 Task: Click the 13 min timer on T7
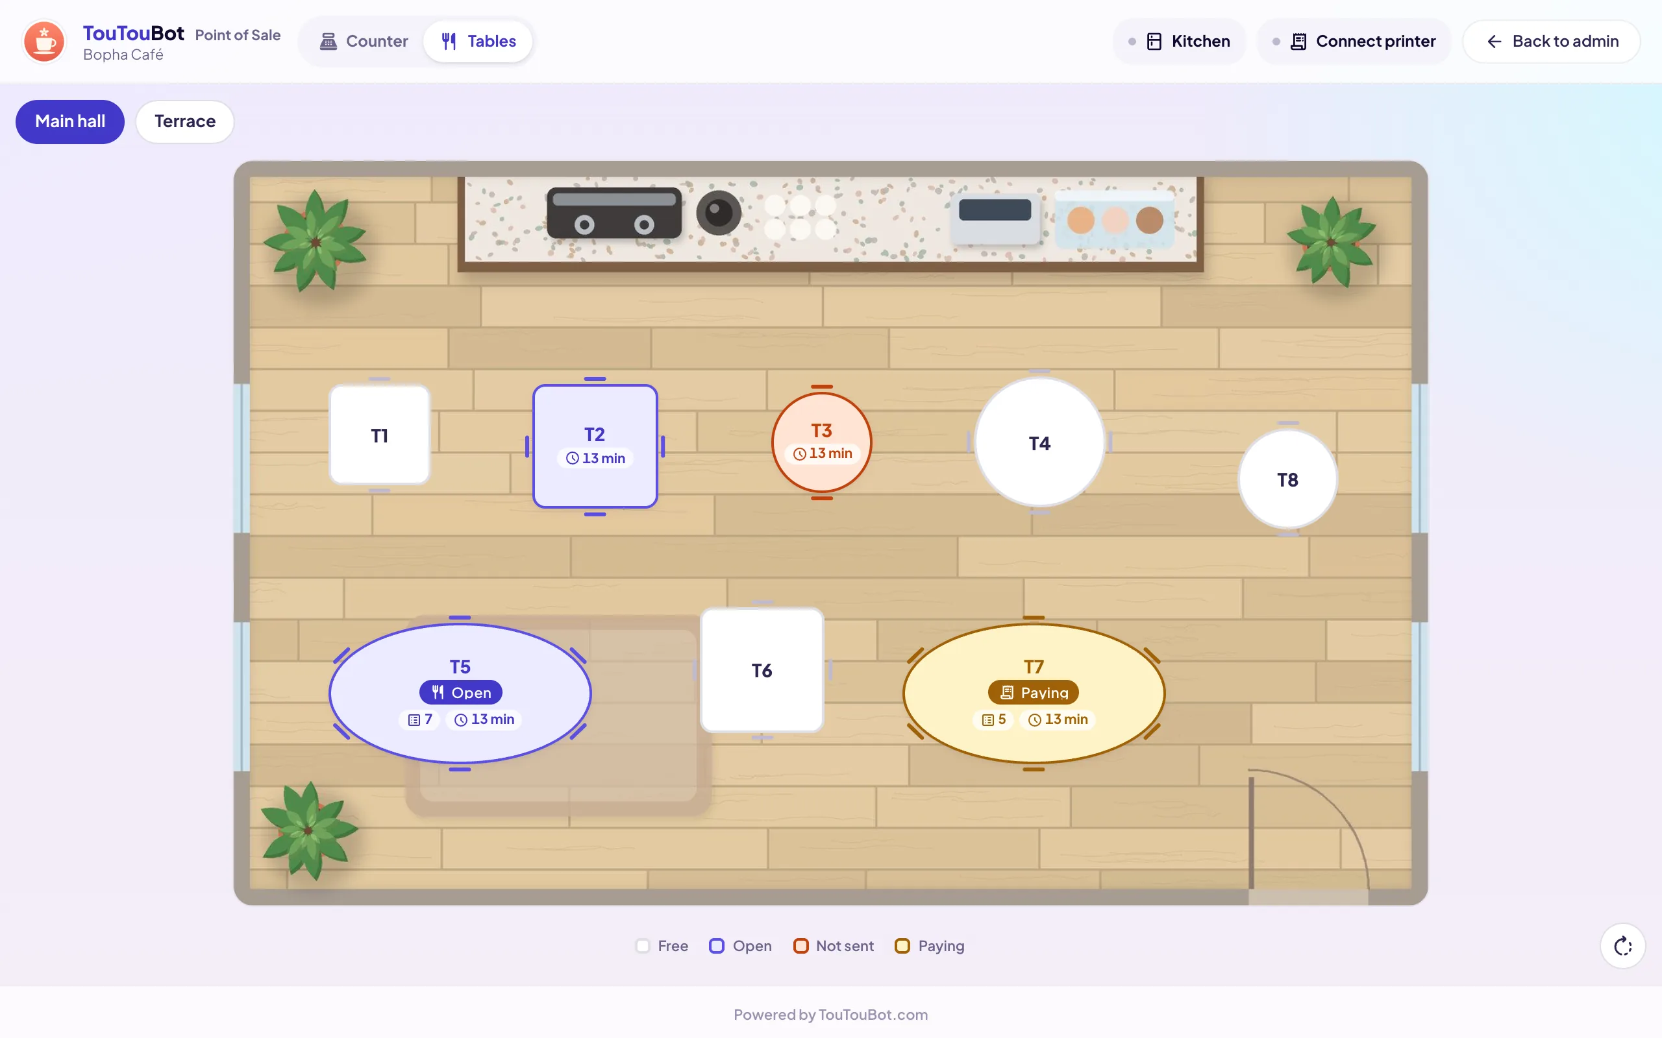tap(1058, 719)
